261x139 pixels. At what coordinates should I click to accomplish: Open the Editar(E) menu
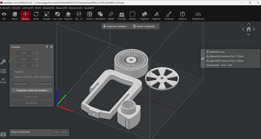pos(16,8)
